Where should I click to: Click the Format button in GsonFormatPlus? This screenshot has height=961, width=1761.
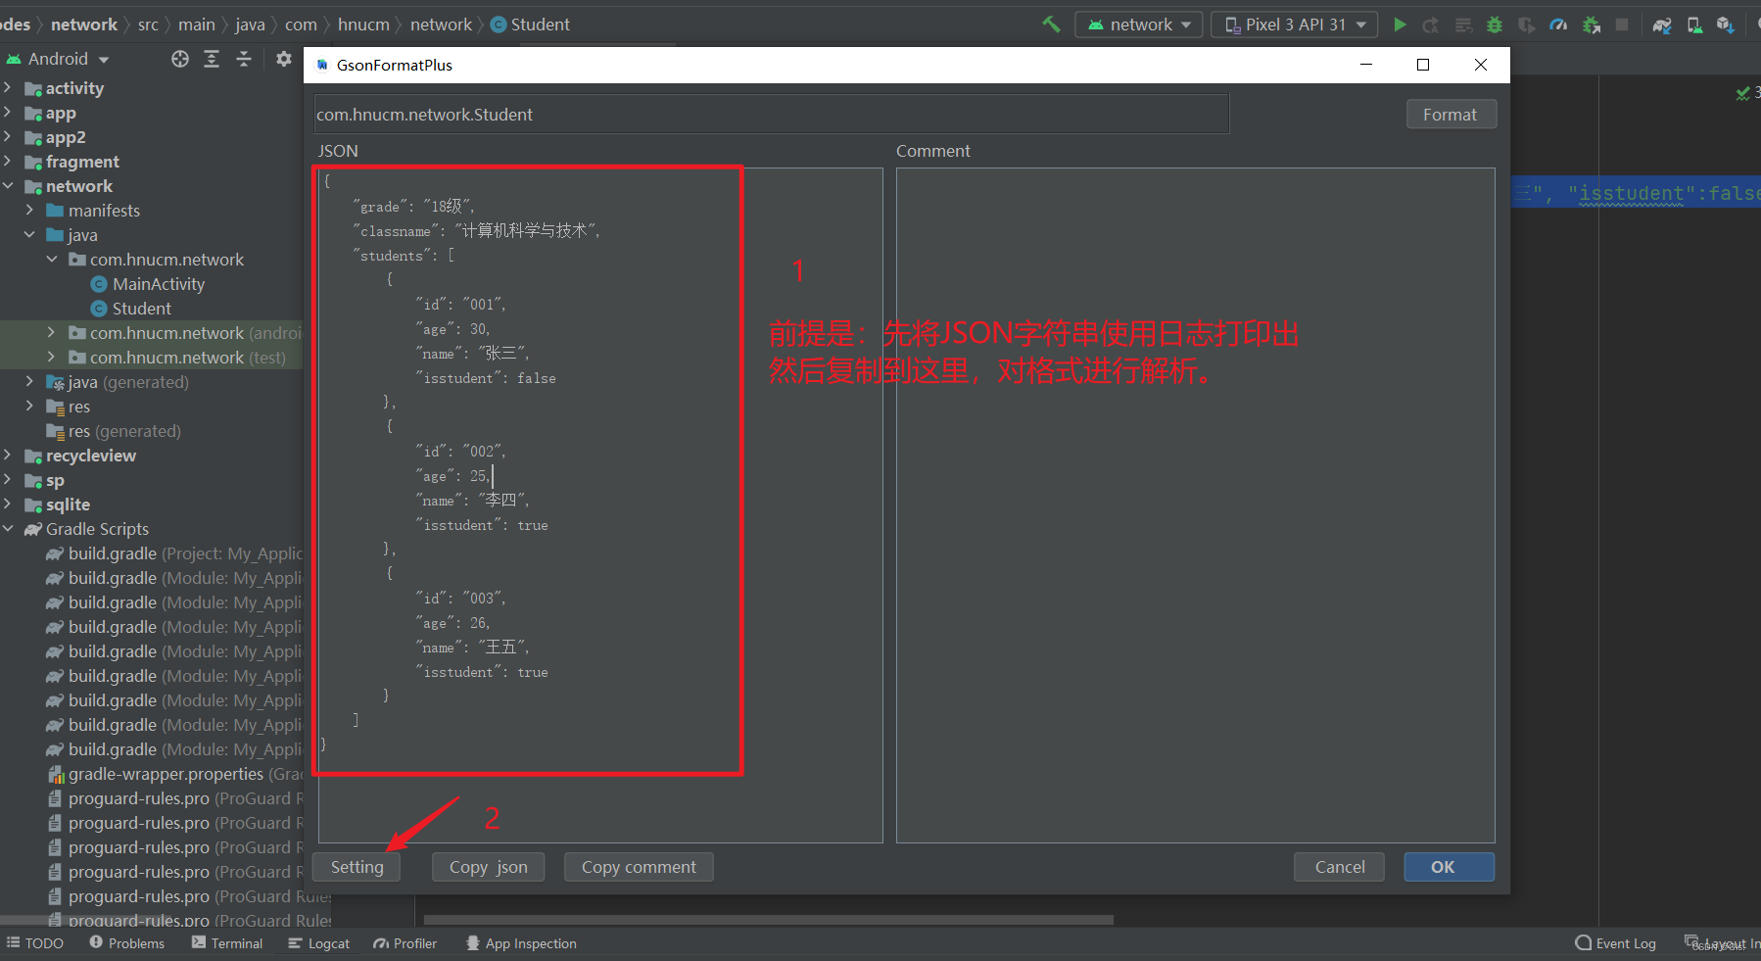point(1451,114)
